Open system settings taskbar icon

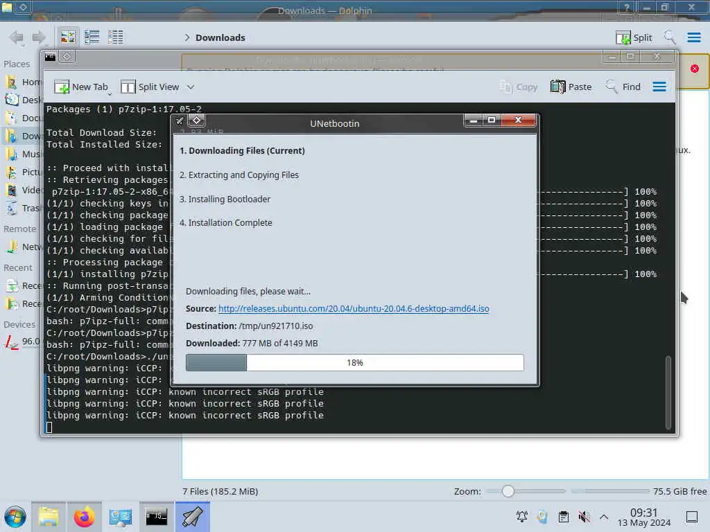click(x=120, y=517)
